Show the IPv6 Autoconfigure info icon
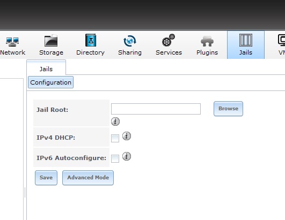Image resolution: width=285 pixels, height=220 pixels. click(127, 156)
